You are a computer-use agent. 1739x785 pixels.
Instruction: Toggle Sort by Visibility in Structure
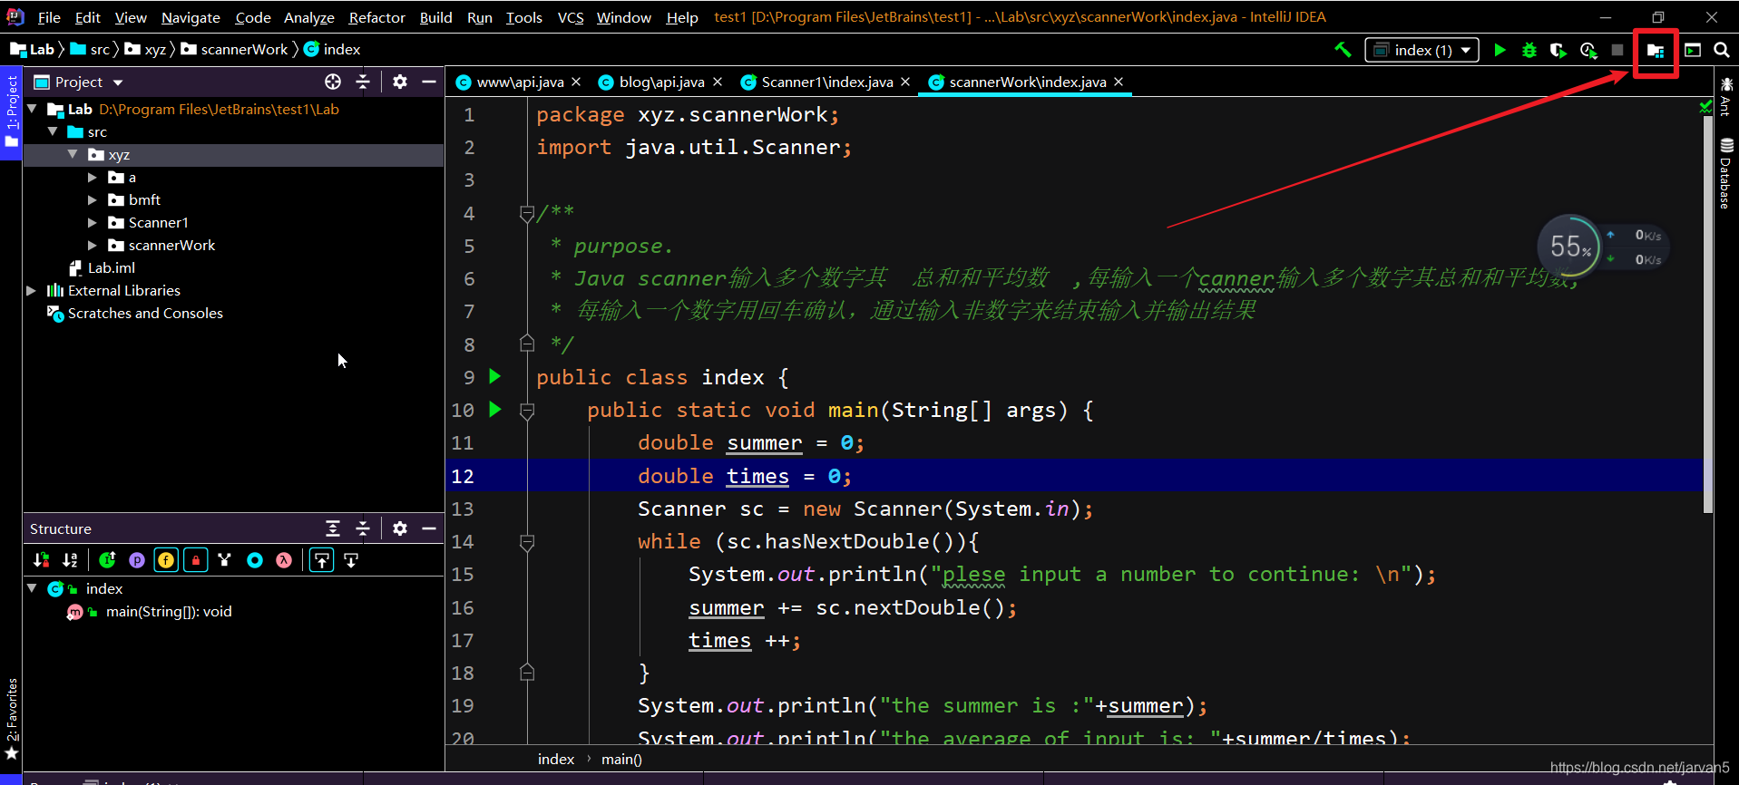pyautogui.click(x=41, y=560)
